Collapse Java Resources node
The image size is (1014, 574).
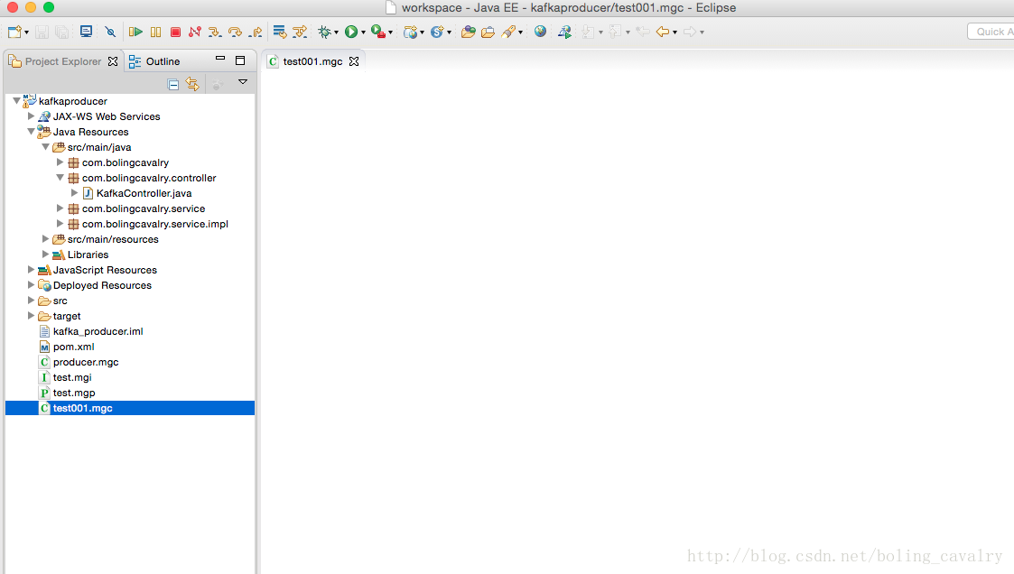(x=31, y=132)
